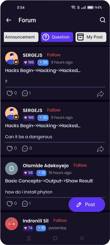Follow SERGEJS on the first post
110x245 pixels.
pos(54,55)
